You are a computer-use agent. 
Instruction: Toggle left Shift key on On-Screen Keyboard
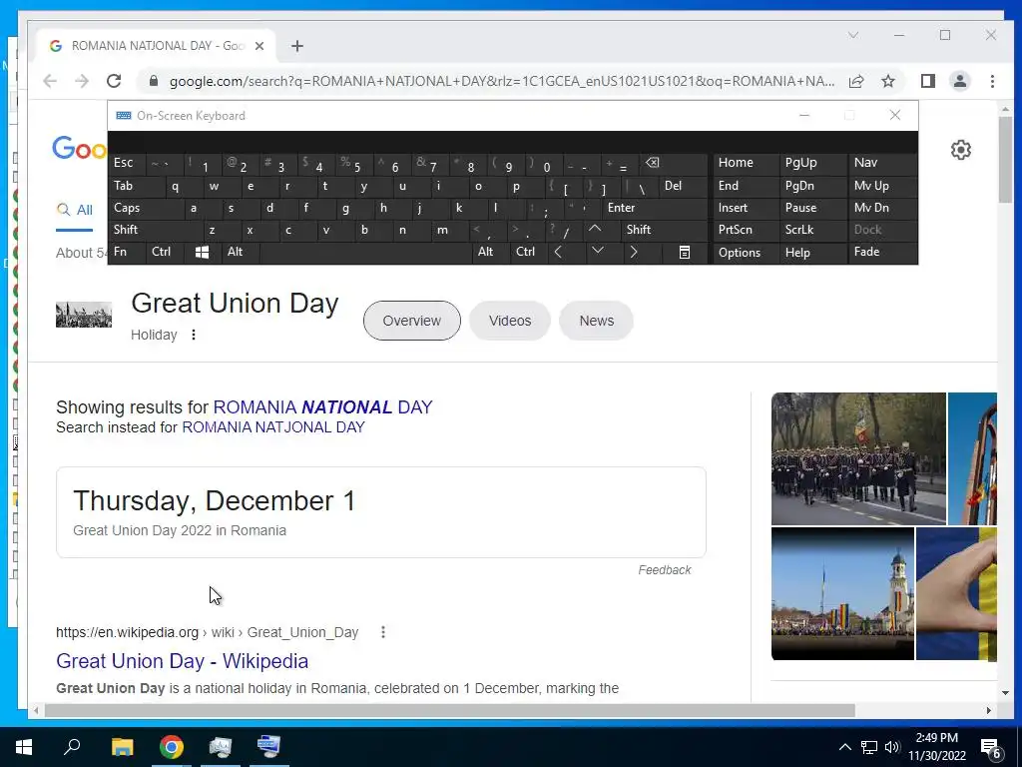pos(155,230)
